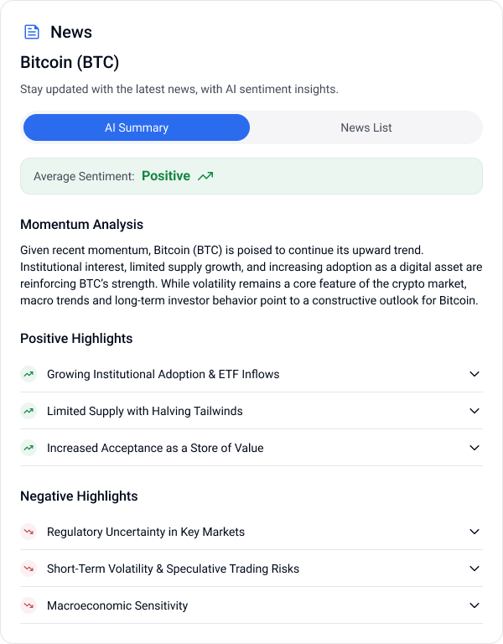The width and height of the screenshot is (503, 644).
Task: Click green trend icon for Limited Supply
Action: [x=29, y=411]
